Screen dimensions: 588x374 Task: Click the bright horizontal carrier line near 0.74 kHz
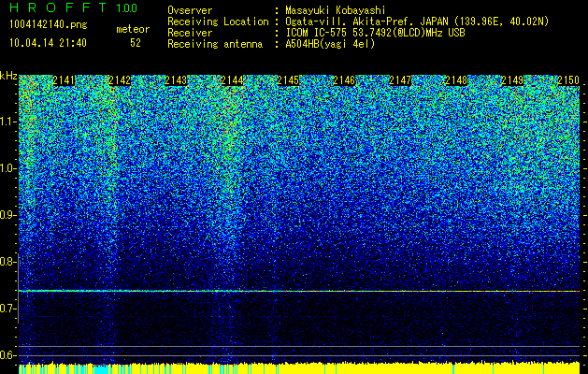(299, 291)
